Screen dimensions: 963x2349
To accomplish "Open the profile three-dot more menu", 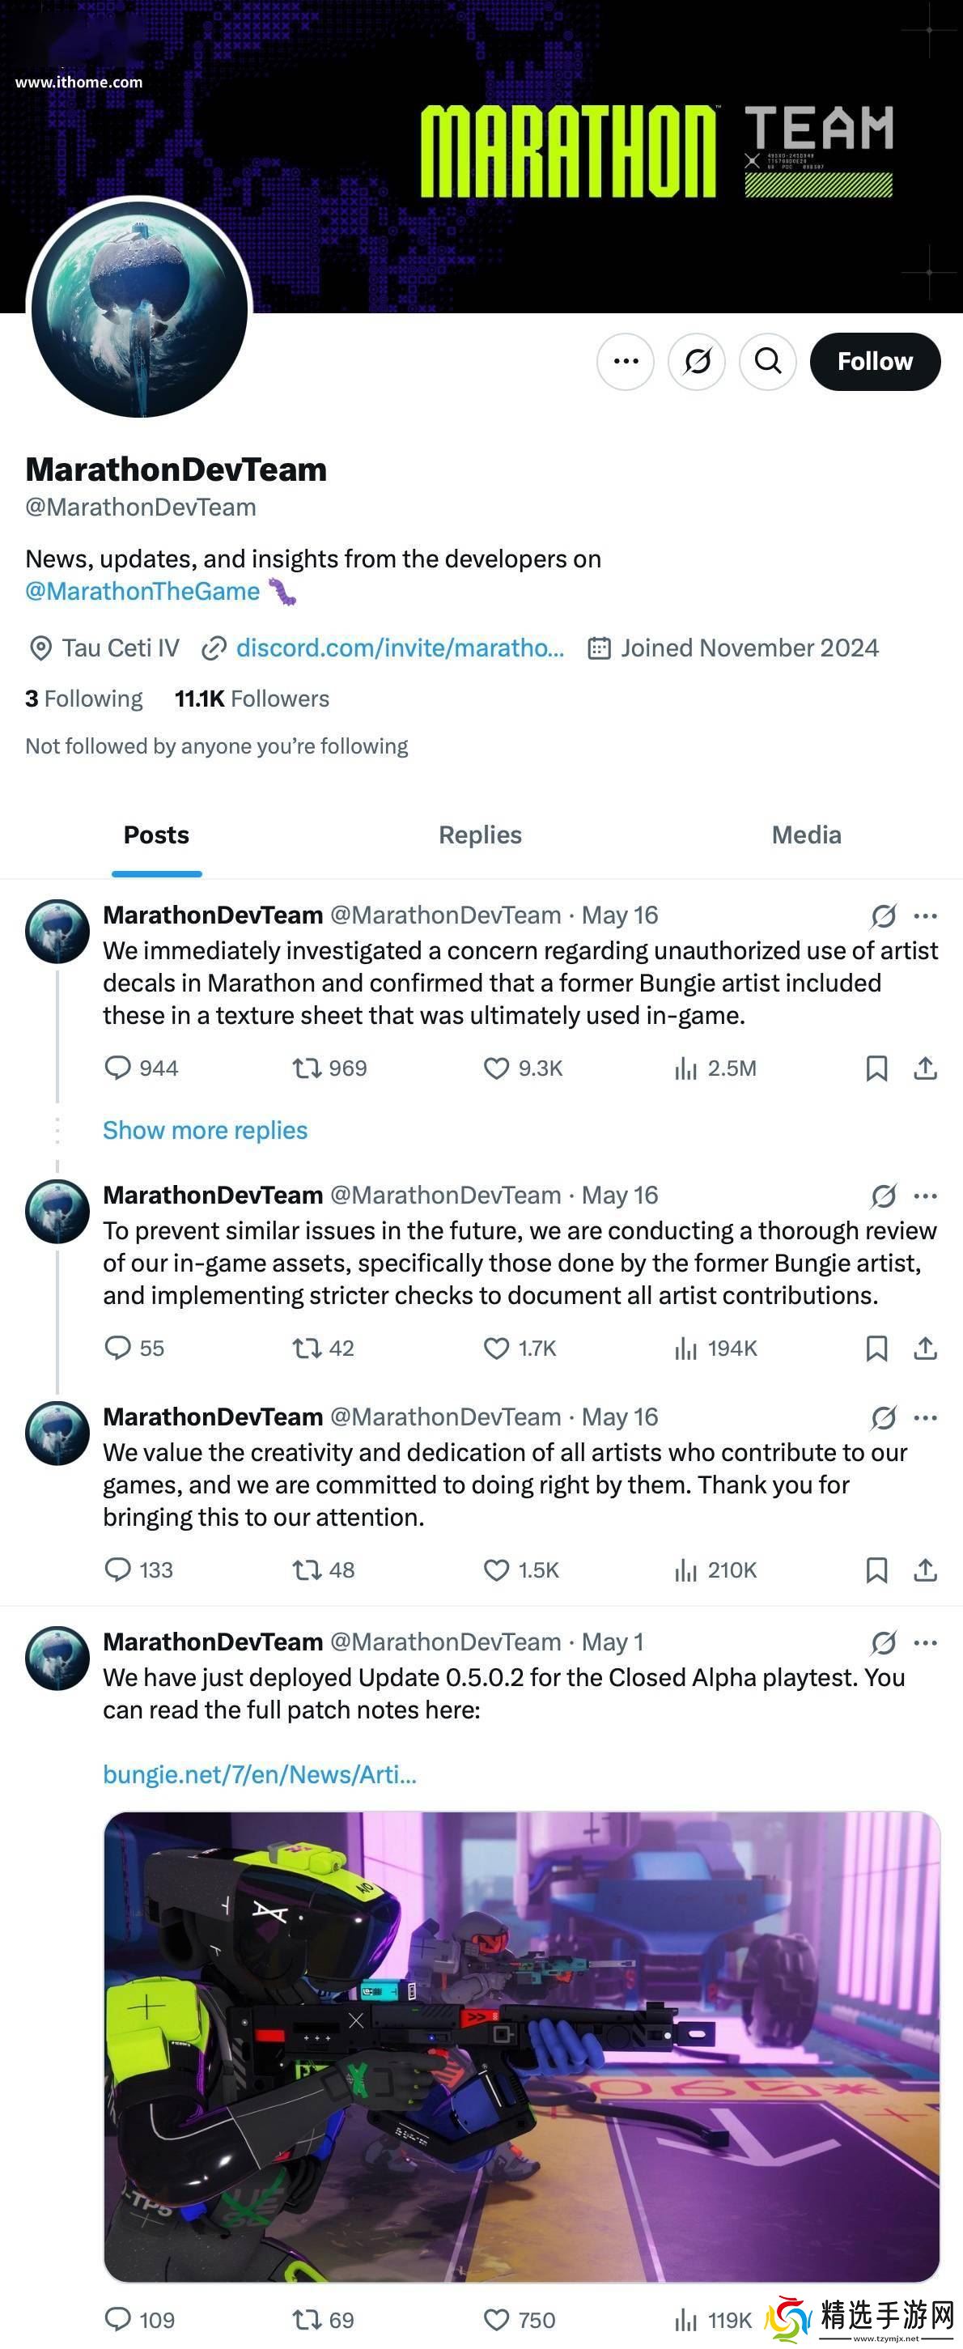I will point(626,362).
